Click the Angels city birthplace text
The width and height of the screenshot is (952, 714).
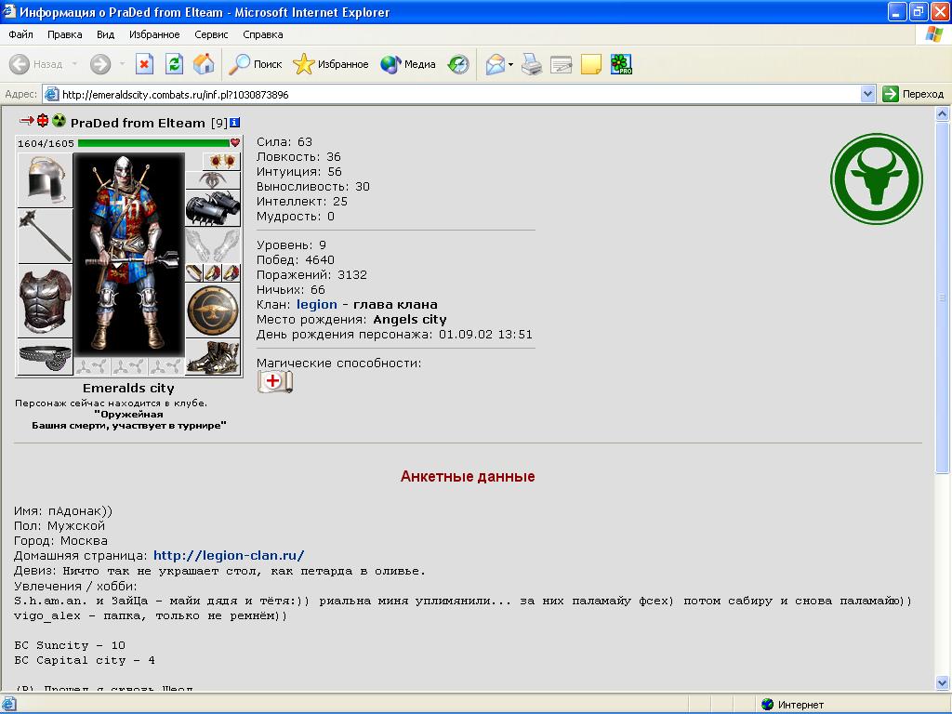click(410, 320)
